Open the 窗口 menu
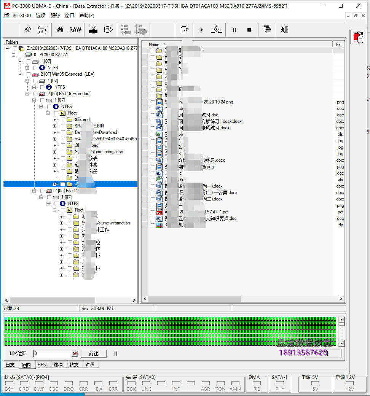 point(70,15)
